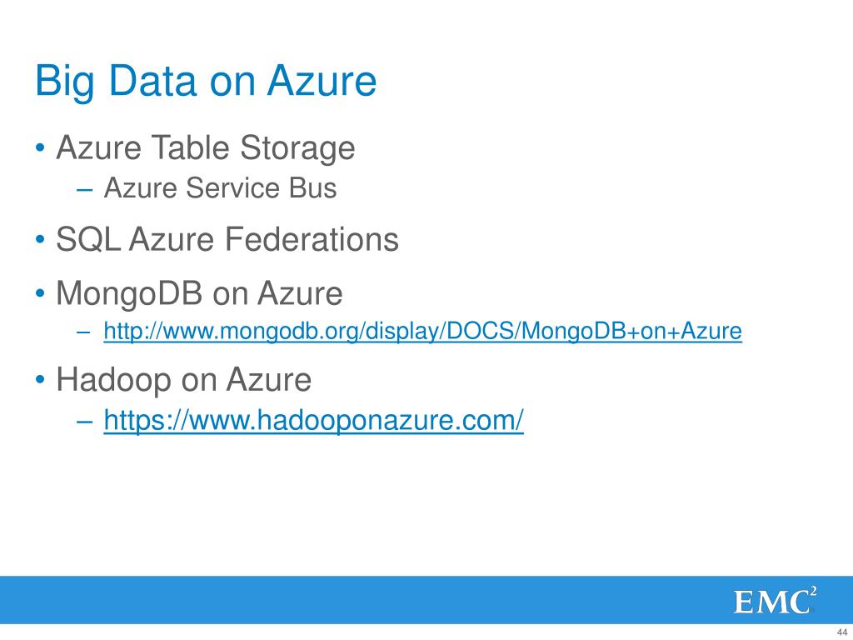Click the Big Data on Azure title
Image resolution: width=853 pixels, height=640 pixels.
coord(206,82)
